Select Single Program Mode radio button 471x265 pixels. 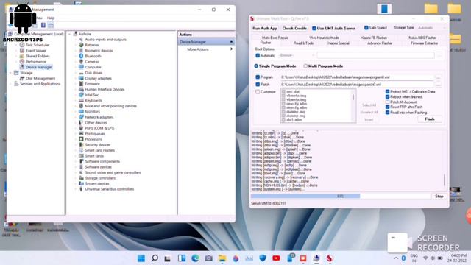point(256,66)
